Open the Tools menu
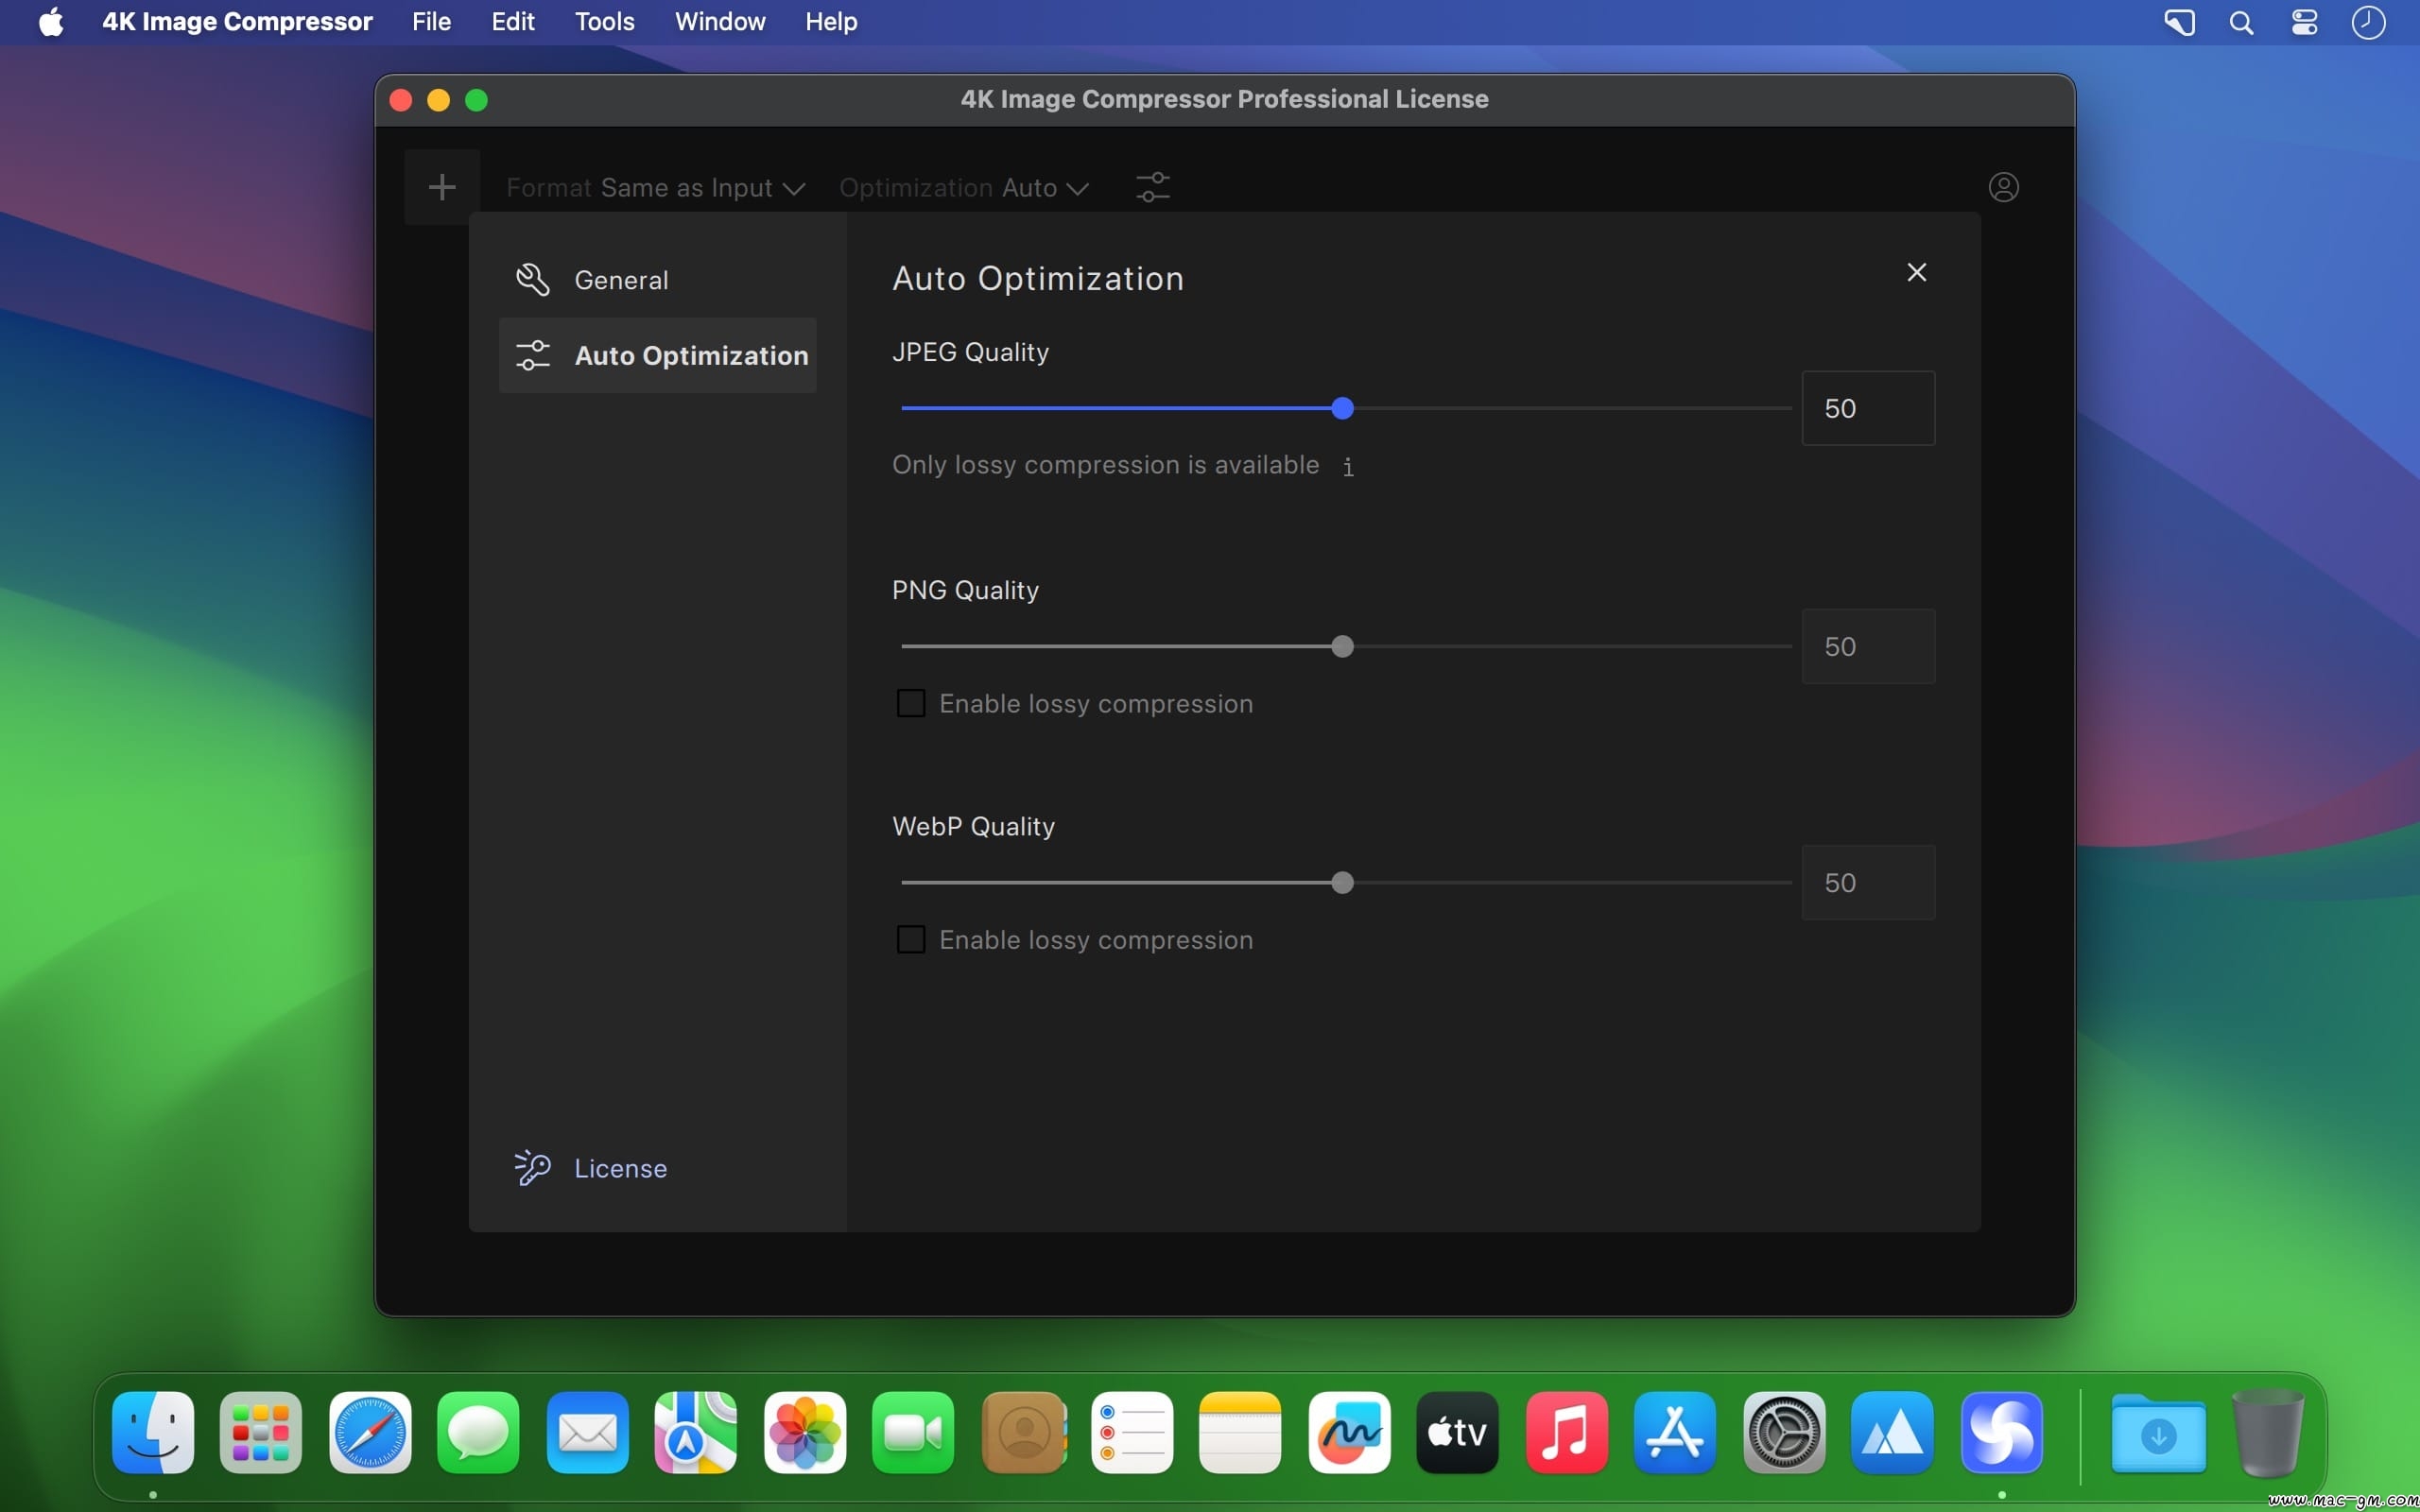The width and height of the screenshot is (2420, 1512). point(604,22)
